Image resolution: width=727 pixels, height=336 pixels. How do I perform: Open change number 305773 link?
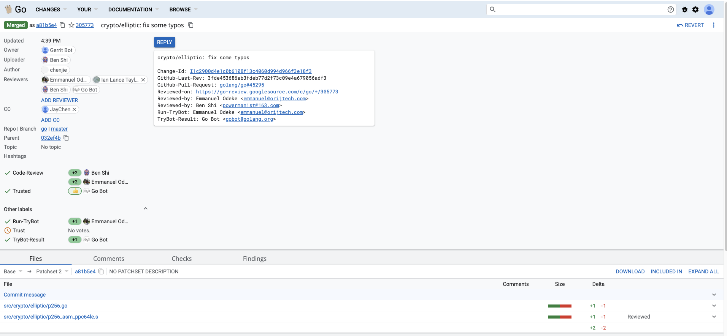coord(85,25)
